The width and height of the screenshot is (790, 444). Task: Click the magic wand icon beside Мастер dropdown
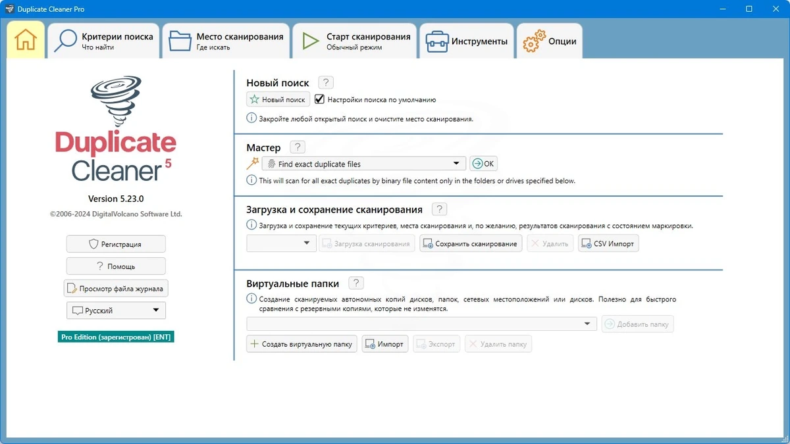coord(252,164)
